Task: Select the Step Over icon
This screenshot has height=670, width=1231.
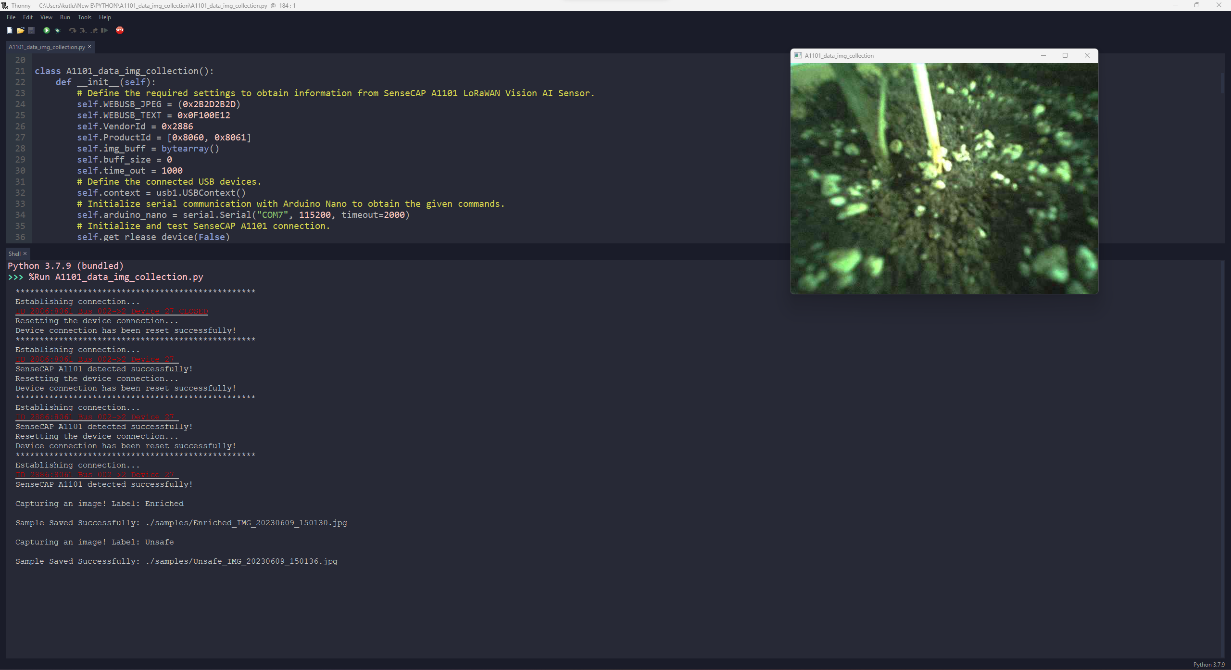Action: pos(73,30)
